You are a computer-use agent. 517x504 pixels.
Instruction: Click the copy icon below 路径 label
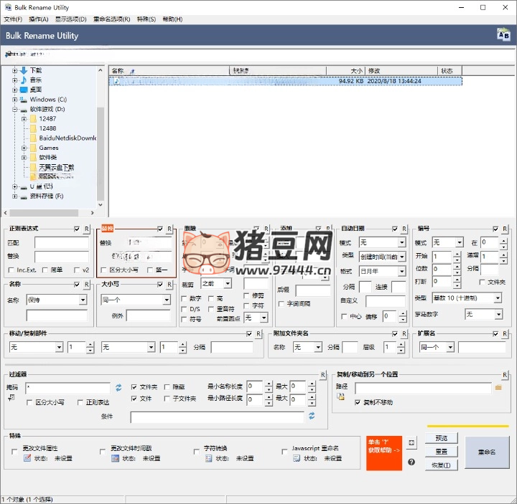(340, 396)
